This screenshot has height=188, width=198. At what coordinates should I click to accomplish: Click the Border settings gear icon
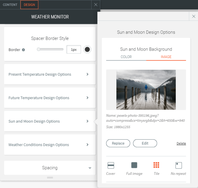(24, 50)
